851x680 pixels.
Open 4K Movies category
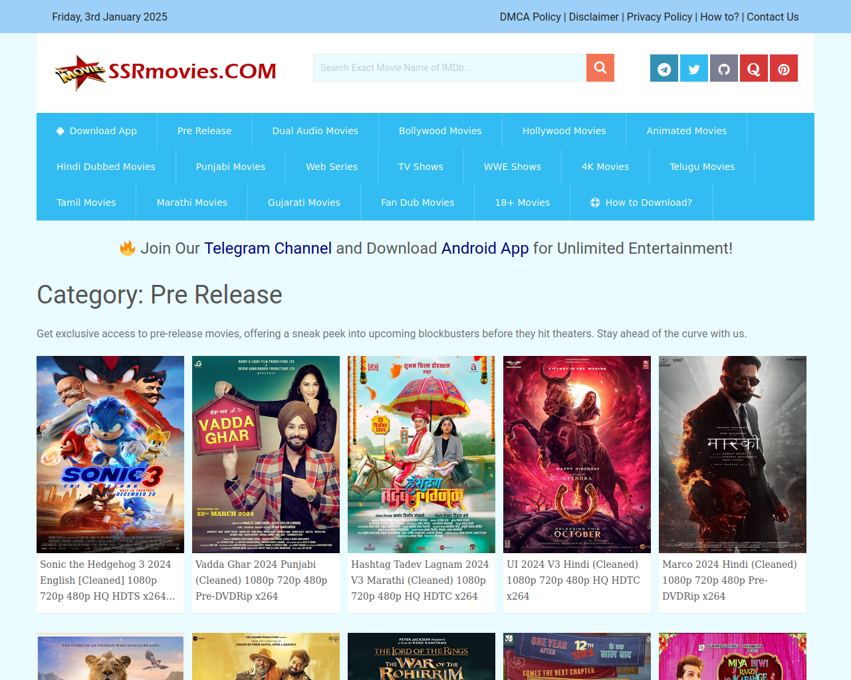pos(606,167)
